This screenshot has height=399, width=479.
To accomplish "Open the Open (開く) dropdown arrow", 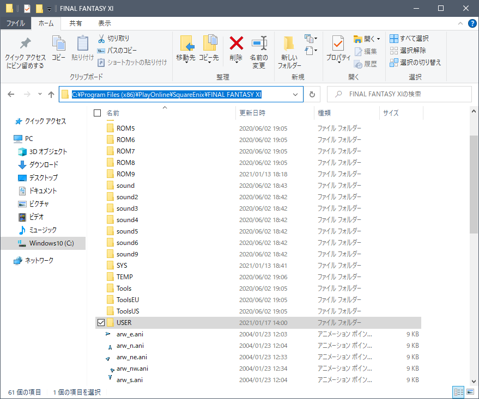I will [x=378, y=39].
